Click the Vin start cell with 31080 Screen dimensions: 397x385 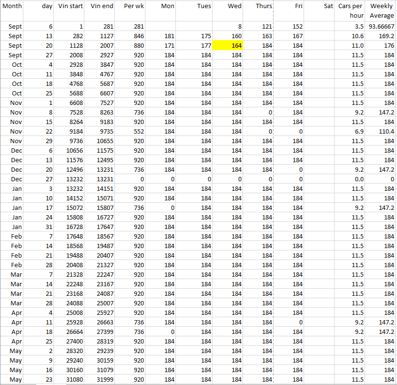tap(70, 379)
